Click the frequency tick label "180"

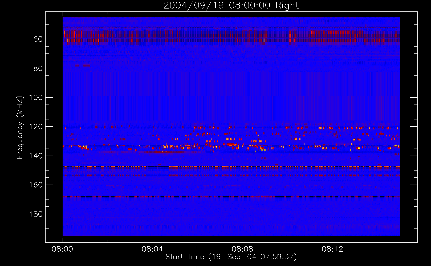click(x=36, y=214)
